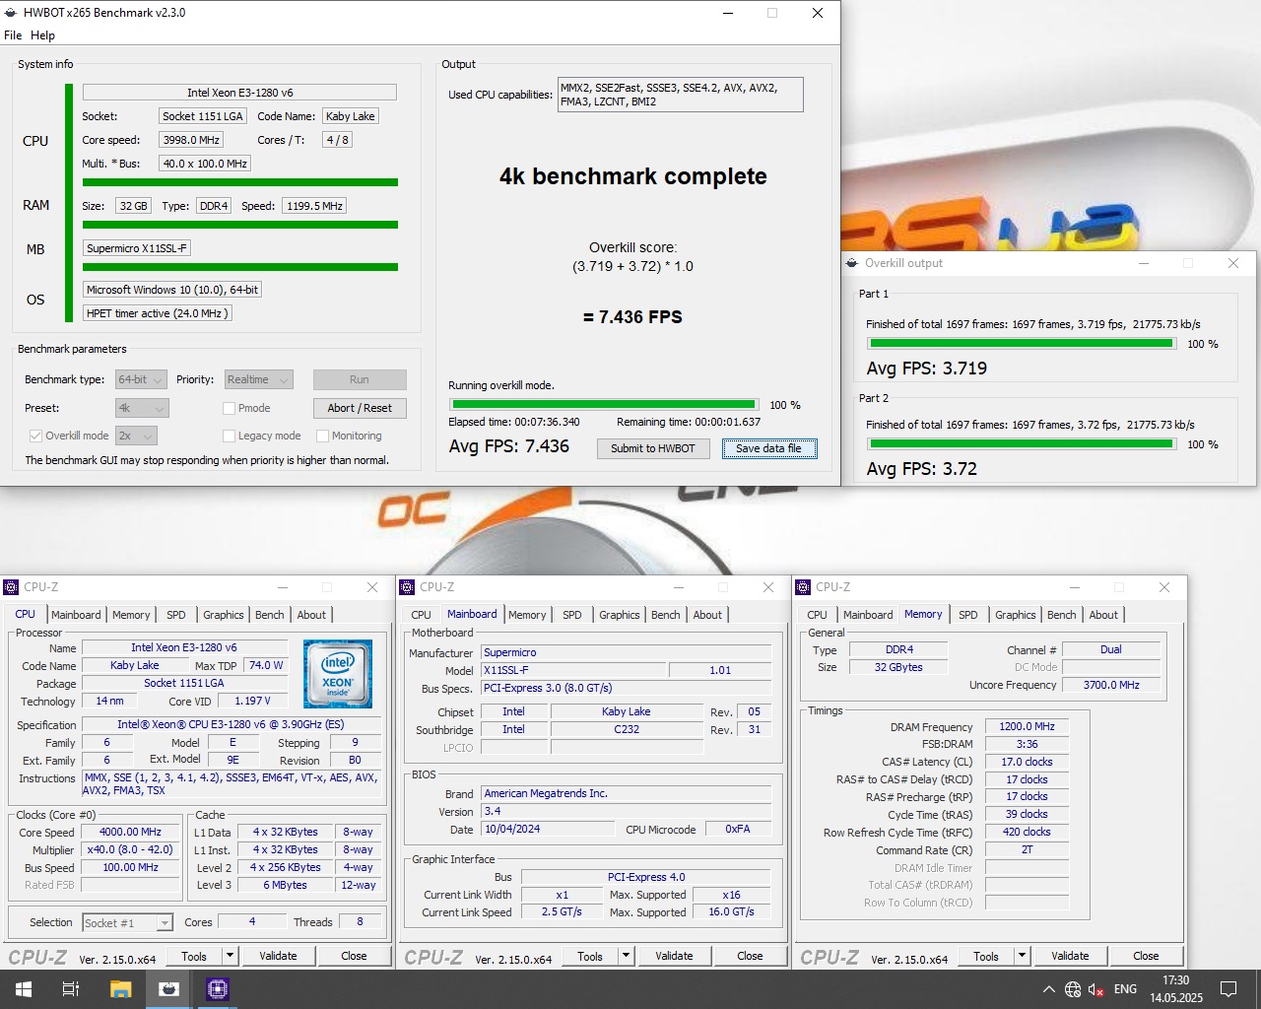Click the muted volume tray icon
The image size is (1261, 1009).
(x=1096, y=989)
